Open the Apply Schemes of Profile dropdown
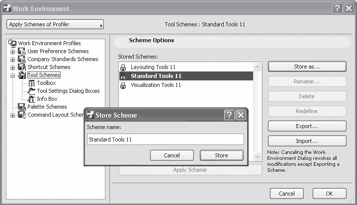Screen dimensions: 357x205 (55, 24)
